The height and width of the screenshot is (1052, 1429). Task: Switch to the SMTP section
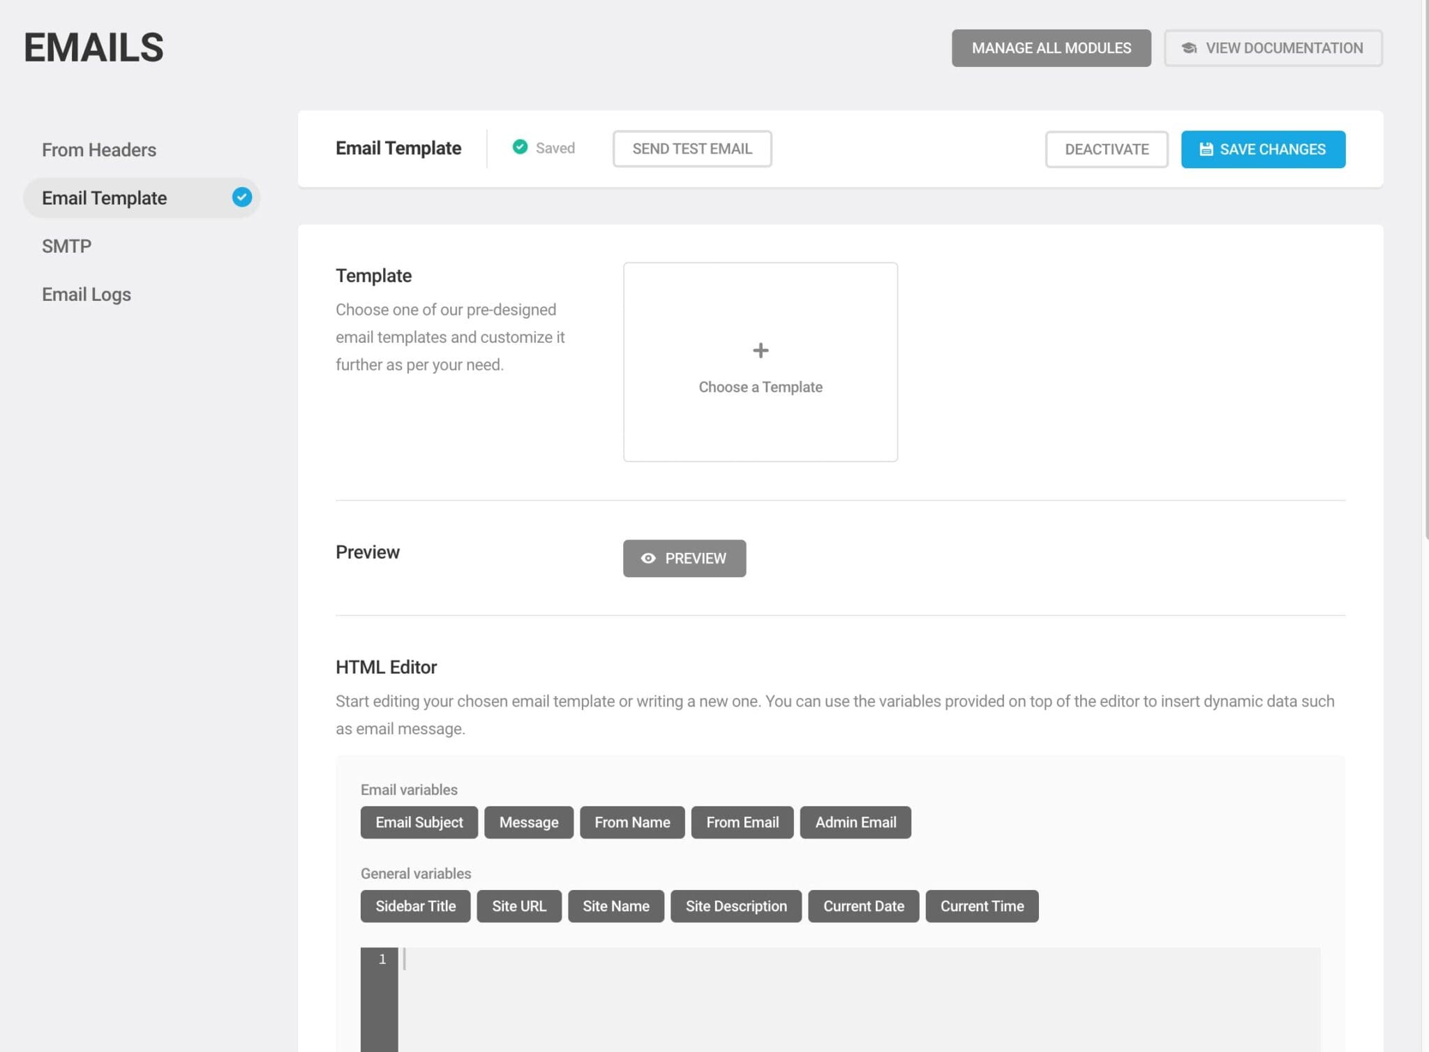[66, 246]
